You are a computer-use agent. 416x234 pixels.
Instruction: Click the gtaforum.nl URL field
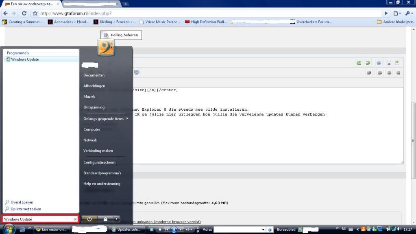pos(209,13)
